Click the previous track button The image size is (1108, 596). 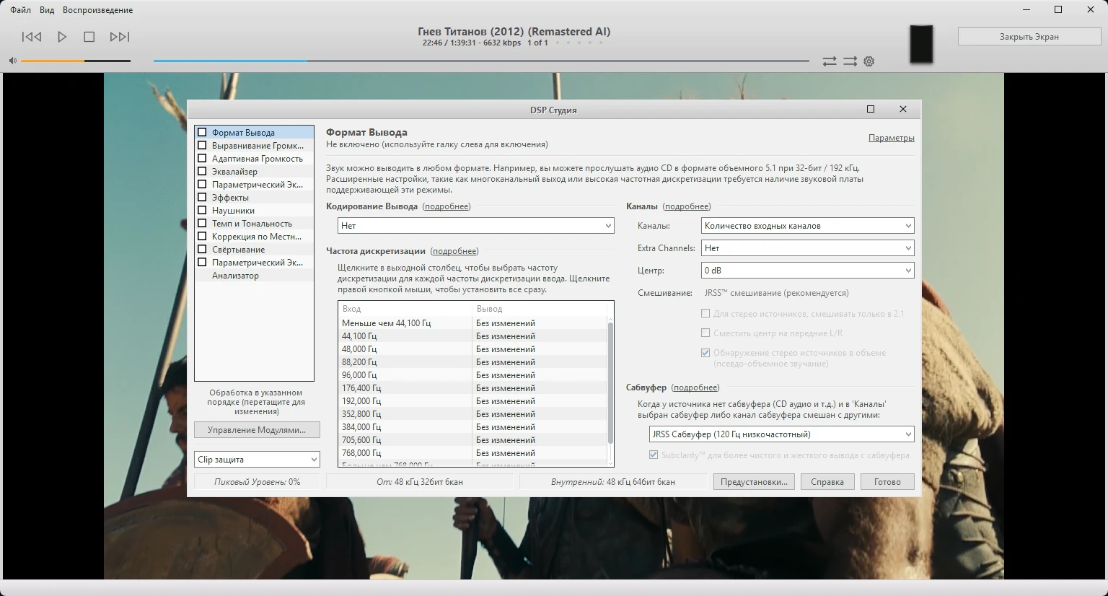pyautogui.click(x=32, y=37)
